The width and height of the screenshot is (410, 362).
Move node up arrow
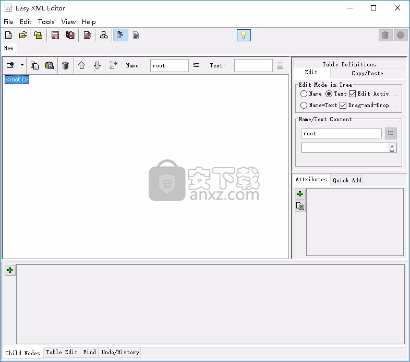coord(81,65)
